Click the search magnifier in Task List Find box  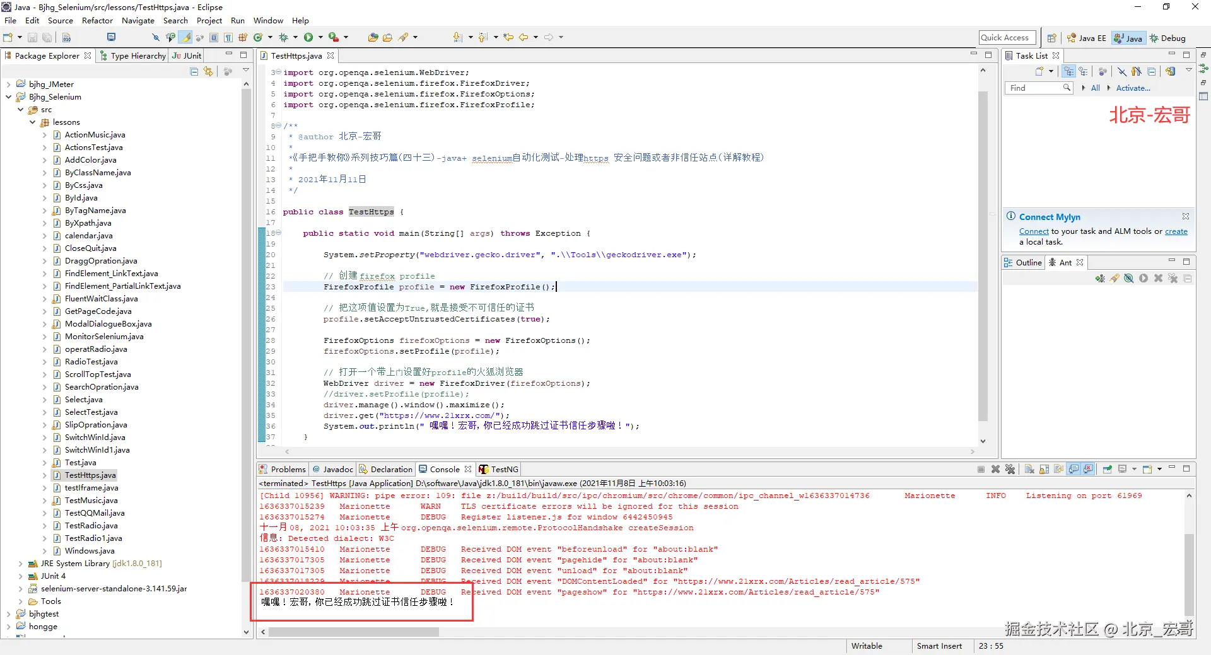1067,88
